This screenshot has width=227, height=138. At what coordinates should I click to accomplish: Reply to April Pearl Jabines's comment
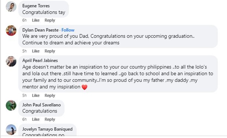tap(50, 95)
